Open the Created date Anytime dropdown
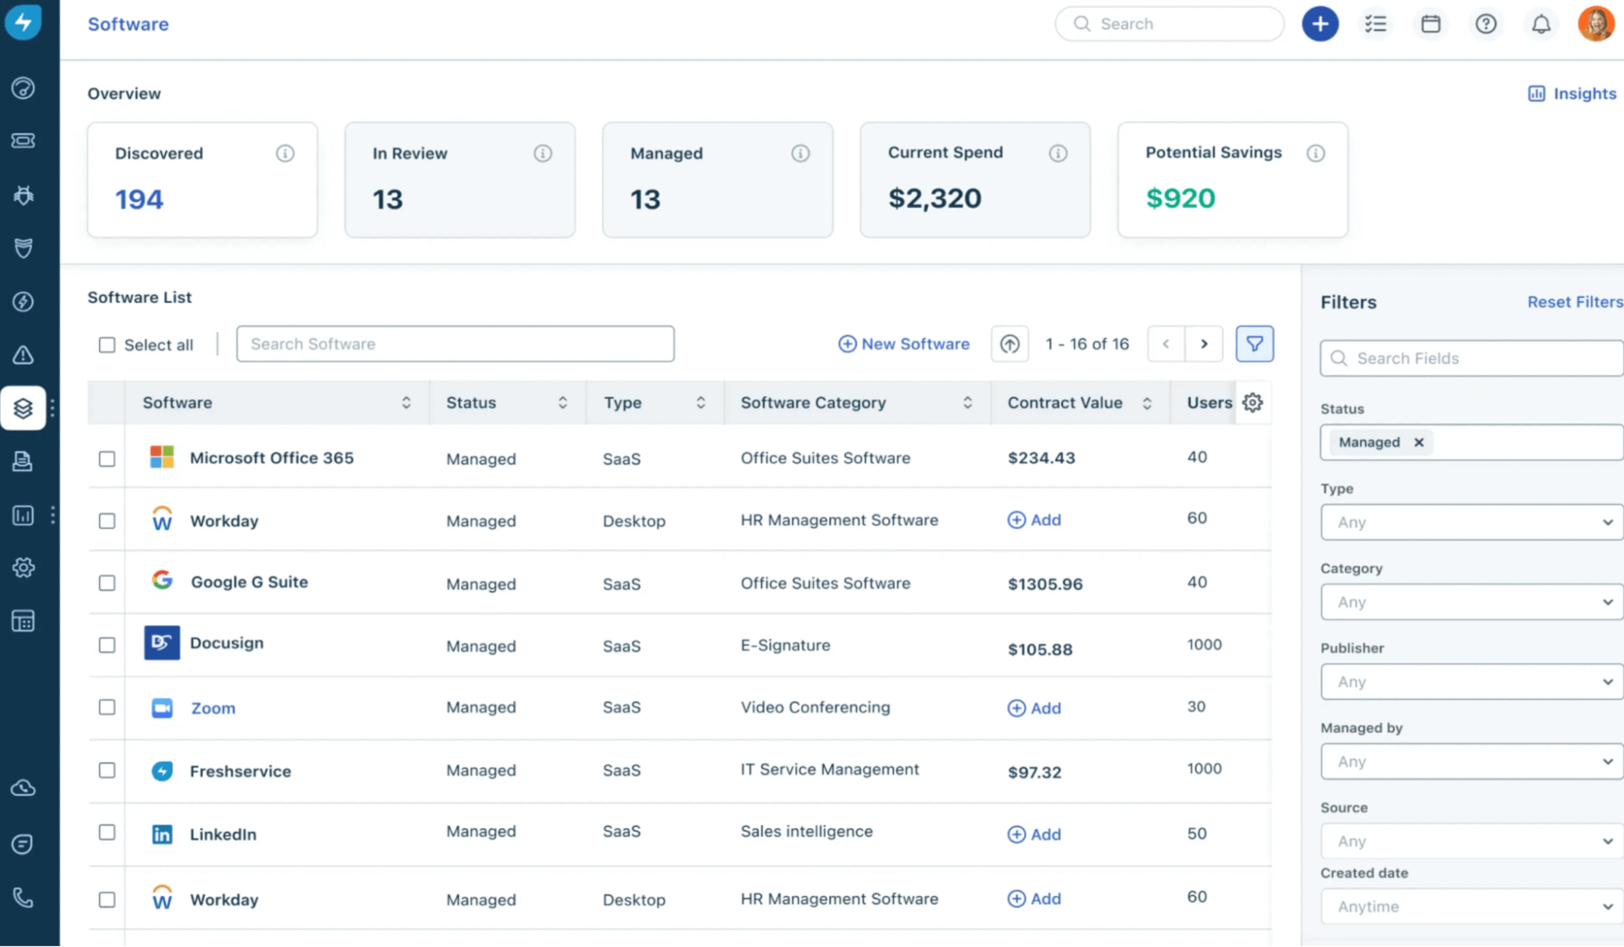The width and height of the screenshot is (1624, 947). point(1471,906)
